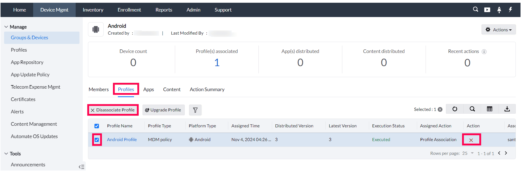Screen dimensions: 521x171
Task: Download the profile list
Action: point(507,109)
